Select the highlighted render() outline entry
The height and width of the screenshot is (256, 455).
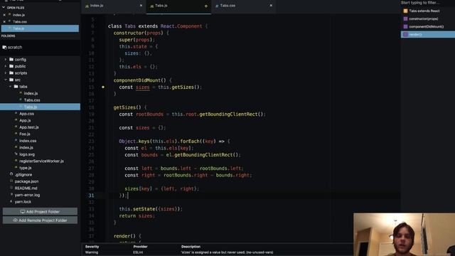pos(428,35)
